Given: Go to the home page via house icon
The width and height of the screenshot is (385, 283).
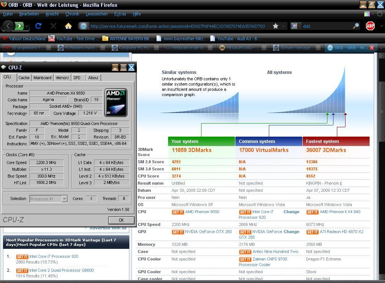Looking at the screenshot, I should coord(68,26).
